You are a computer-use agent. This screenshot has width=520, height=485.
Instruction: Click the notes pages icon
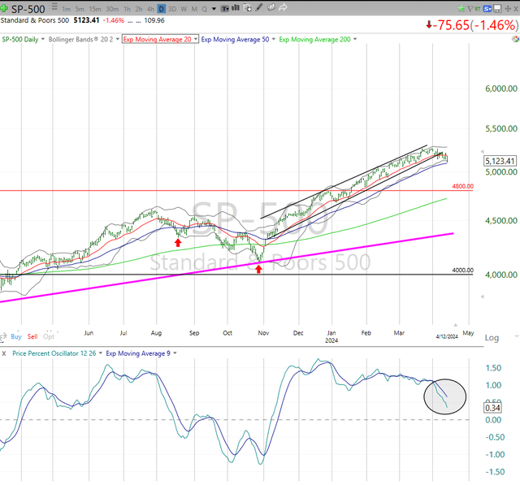271,7
